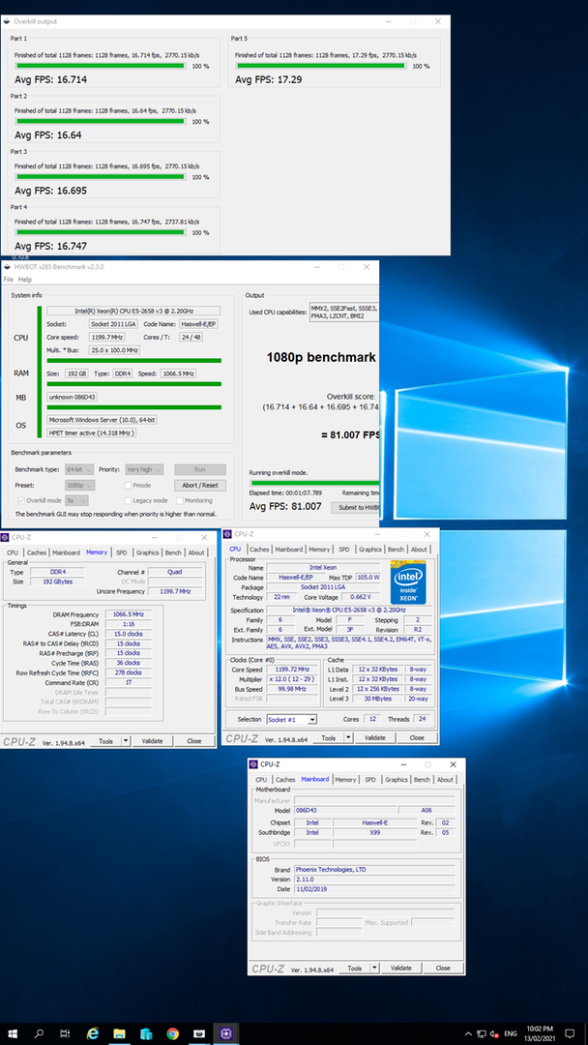Open Graphics tab in CPU CPU-Z window
This screenshot has height=1045, width=588.
pyautogui.click(x=370, y=550)
